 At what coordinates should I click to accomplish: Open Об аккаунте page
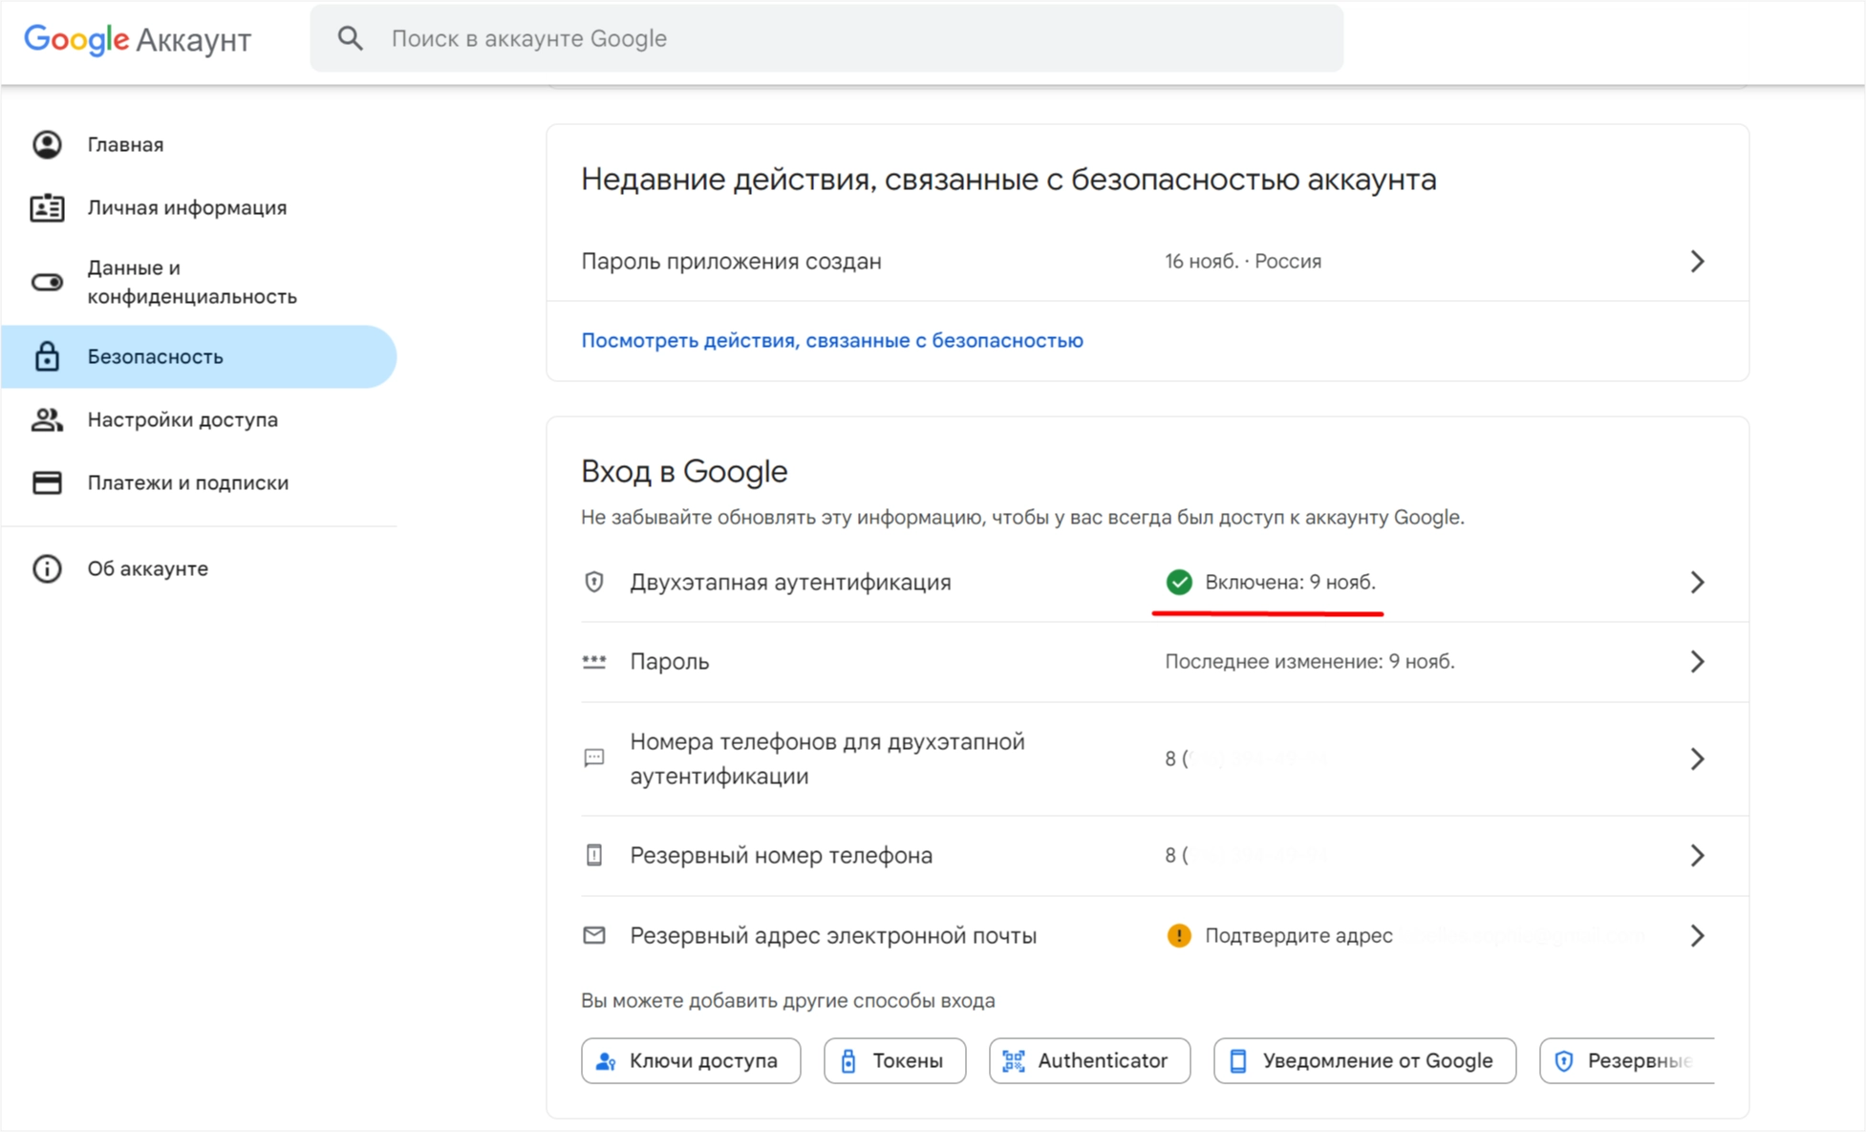point(199,568)
